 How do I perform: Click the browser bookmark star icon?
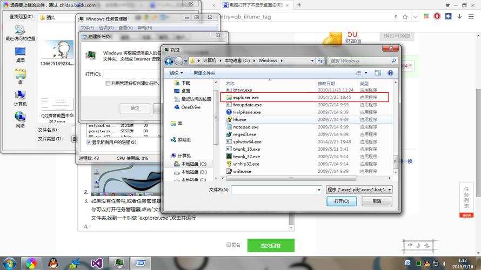pos(405,17)
